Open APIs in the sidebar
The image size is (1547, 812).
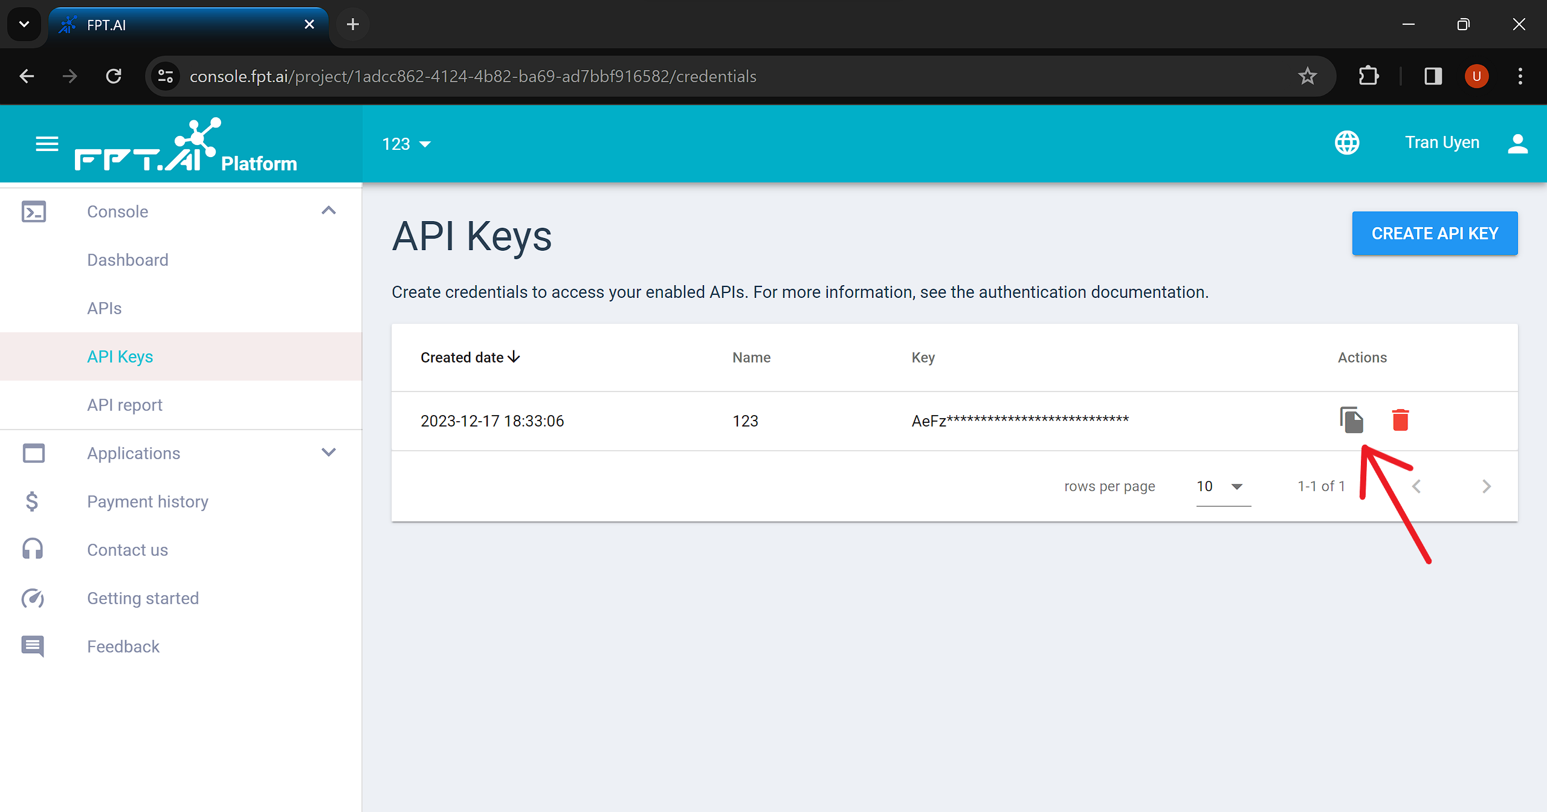click(x=104, y=308)
